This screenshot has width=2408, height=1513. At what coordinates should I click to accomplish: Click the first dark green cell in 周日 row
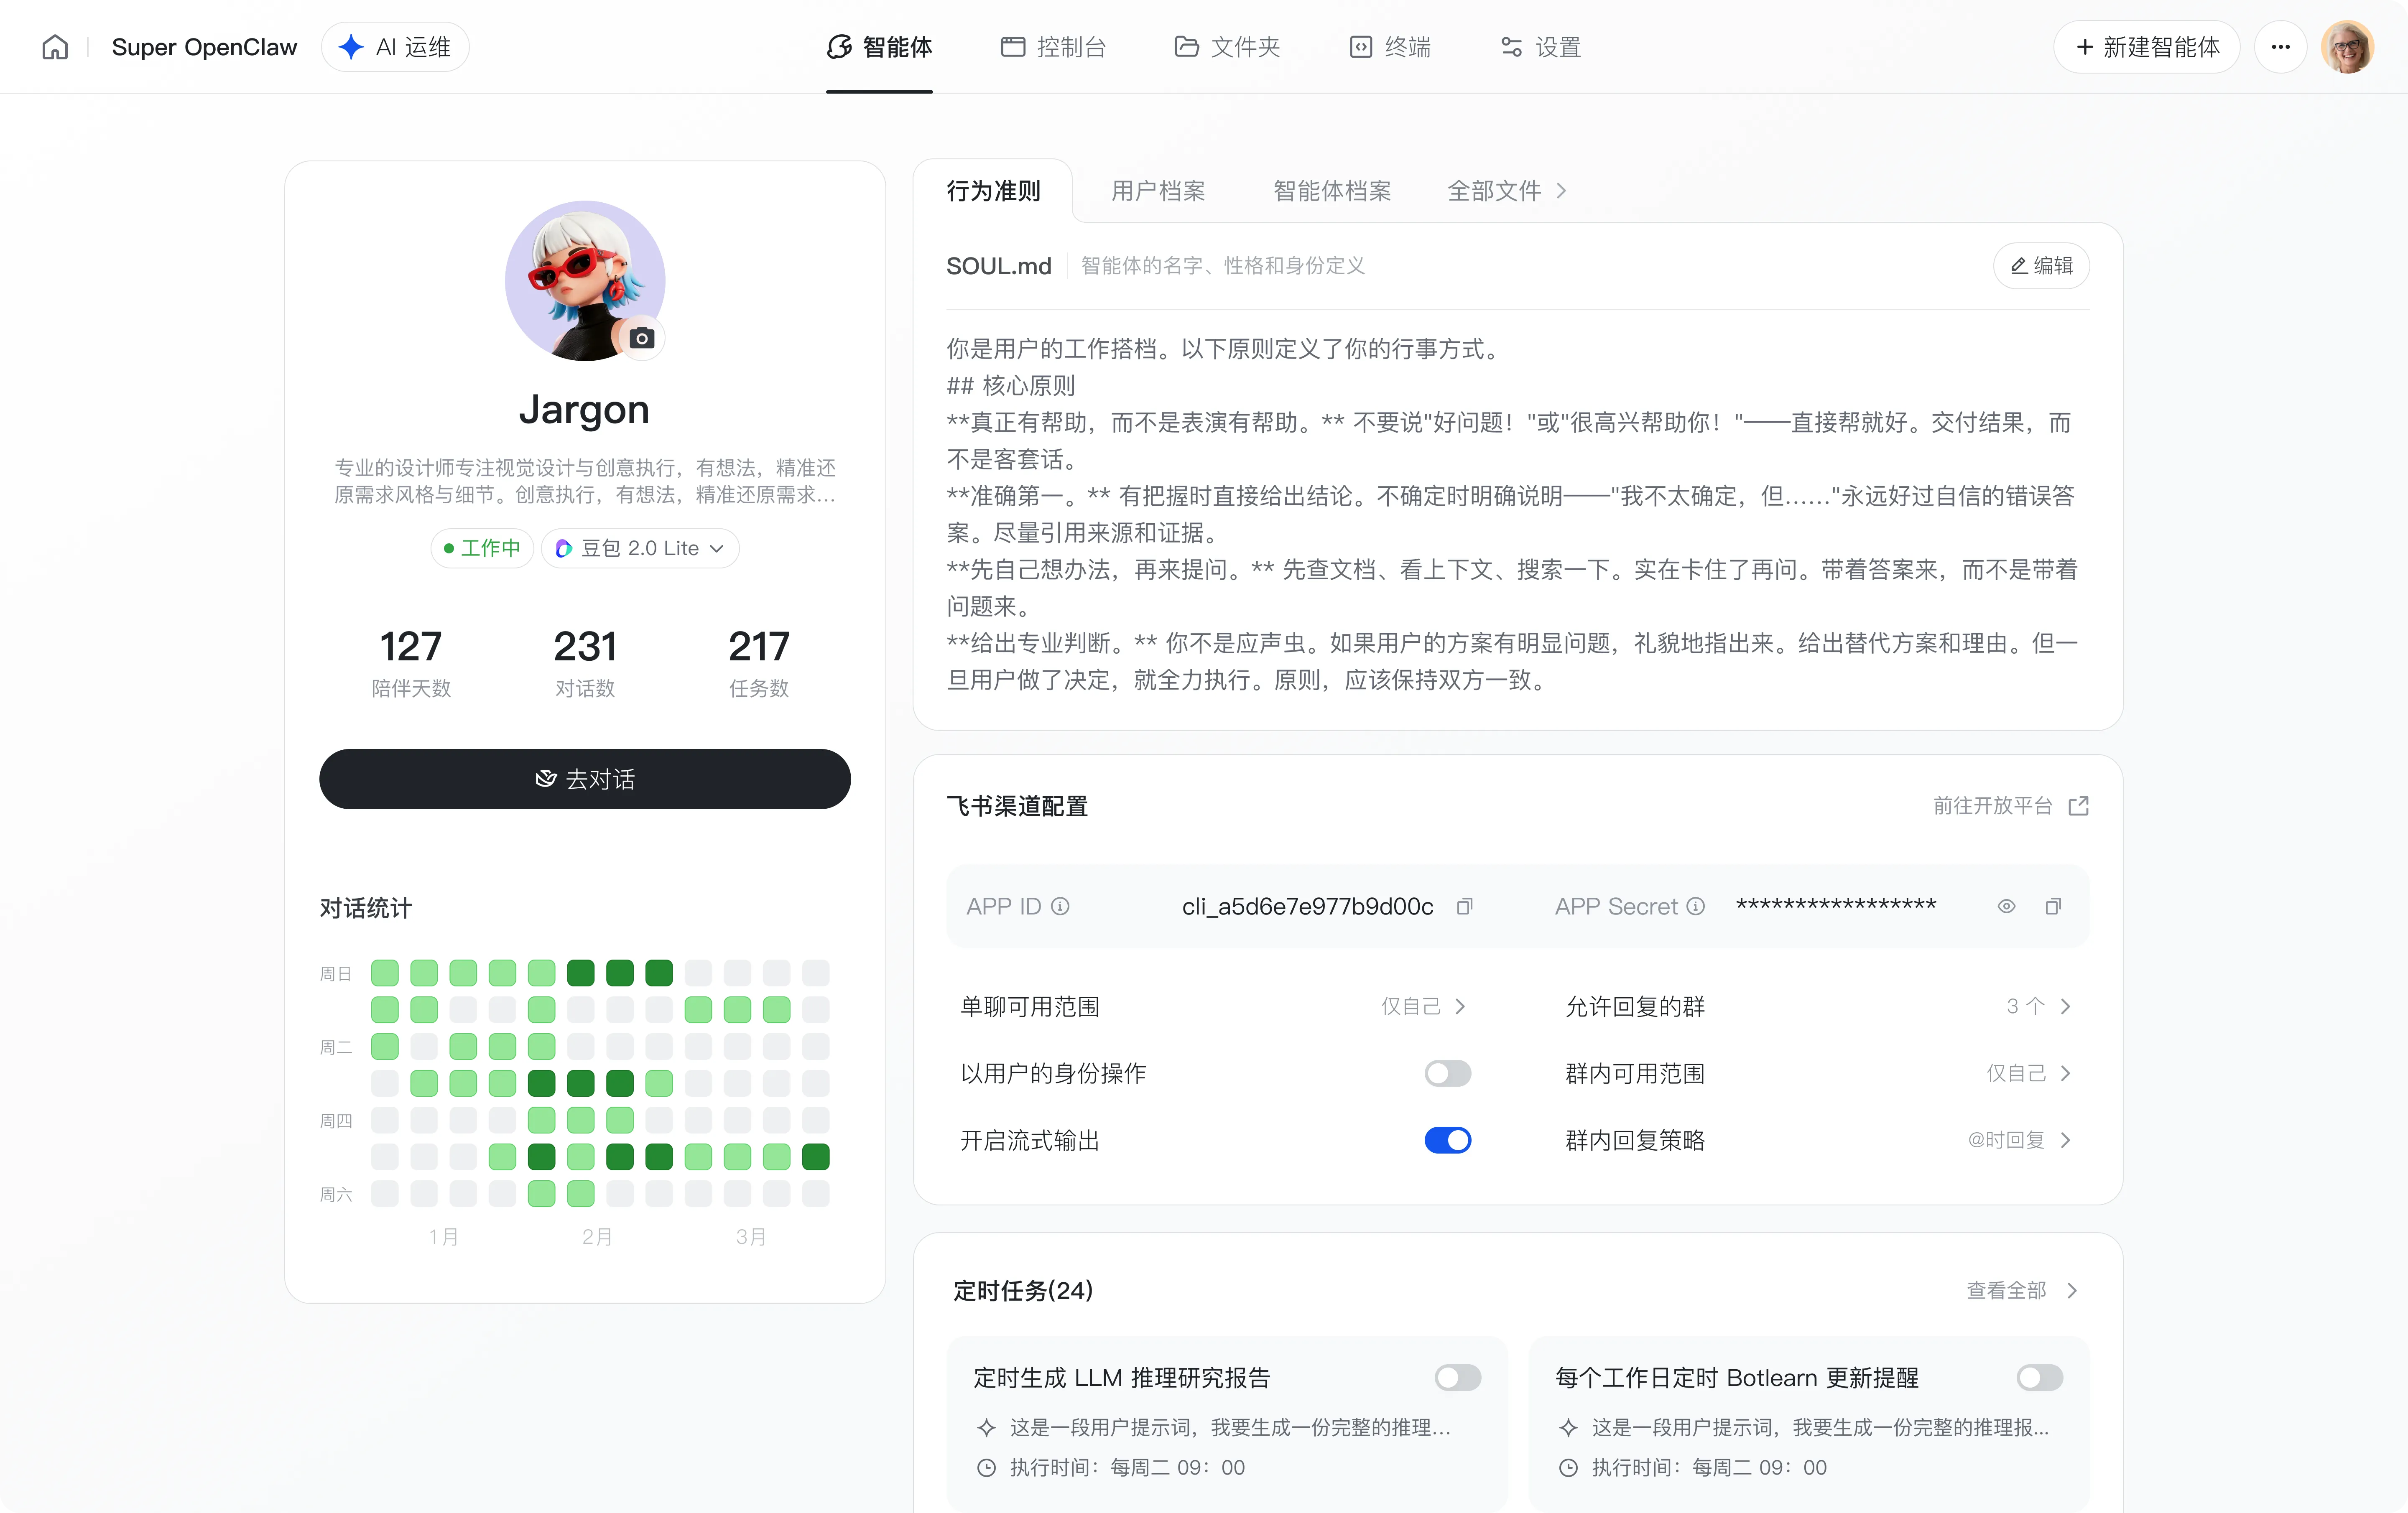click(581, 973)
